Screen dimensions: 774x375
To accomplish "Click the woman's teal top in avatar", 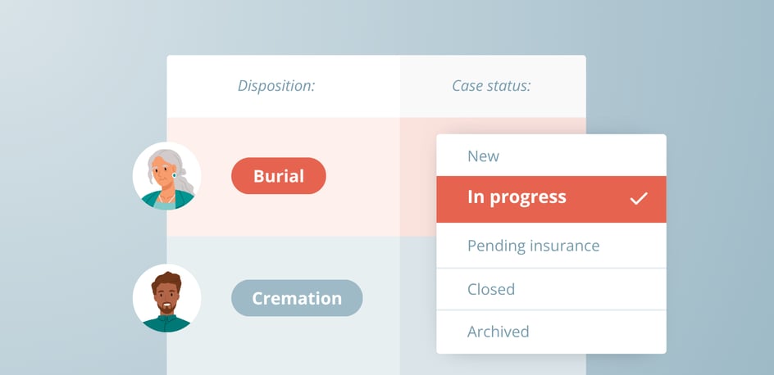I will click(x=156, y=200).
